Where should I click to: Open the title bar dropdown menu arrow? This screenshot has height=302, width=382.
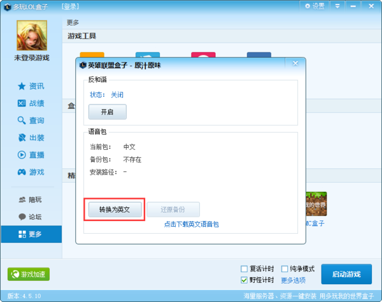[337, 6]
